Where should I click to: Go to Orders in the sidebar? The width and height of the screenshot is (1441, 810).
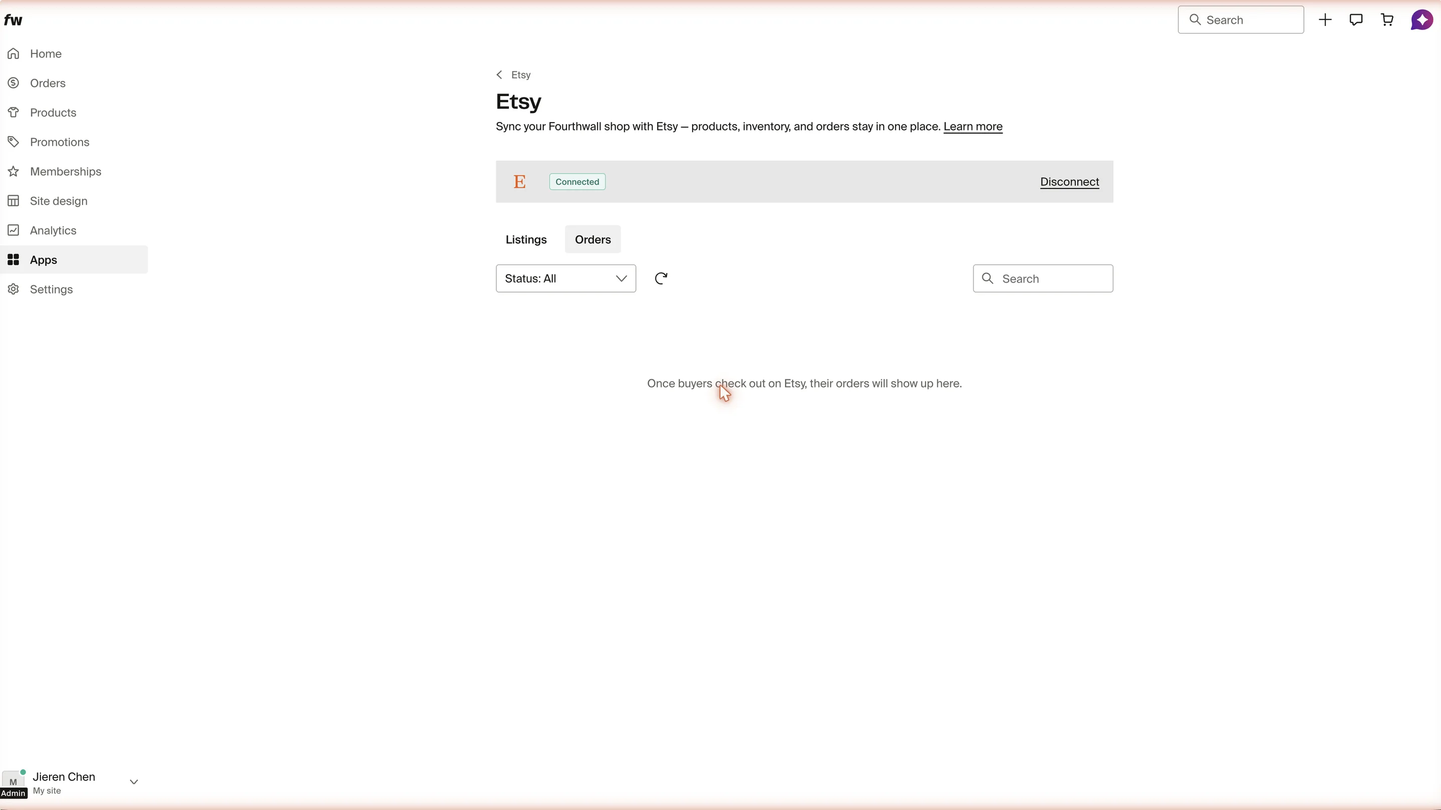coord(74,83)
